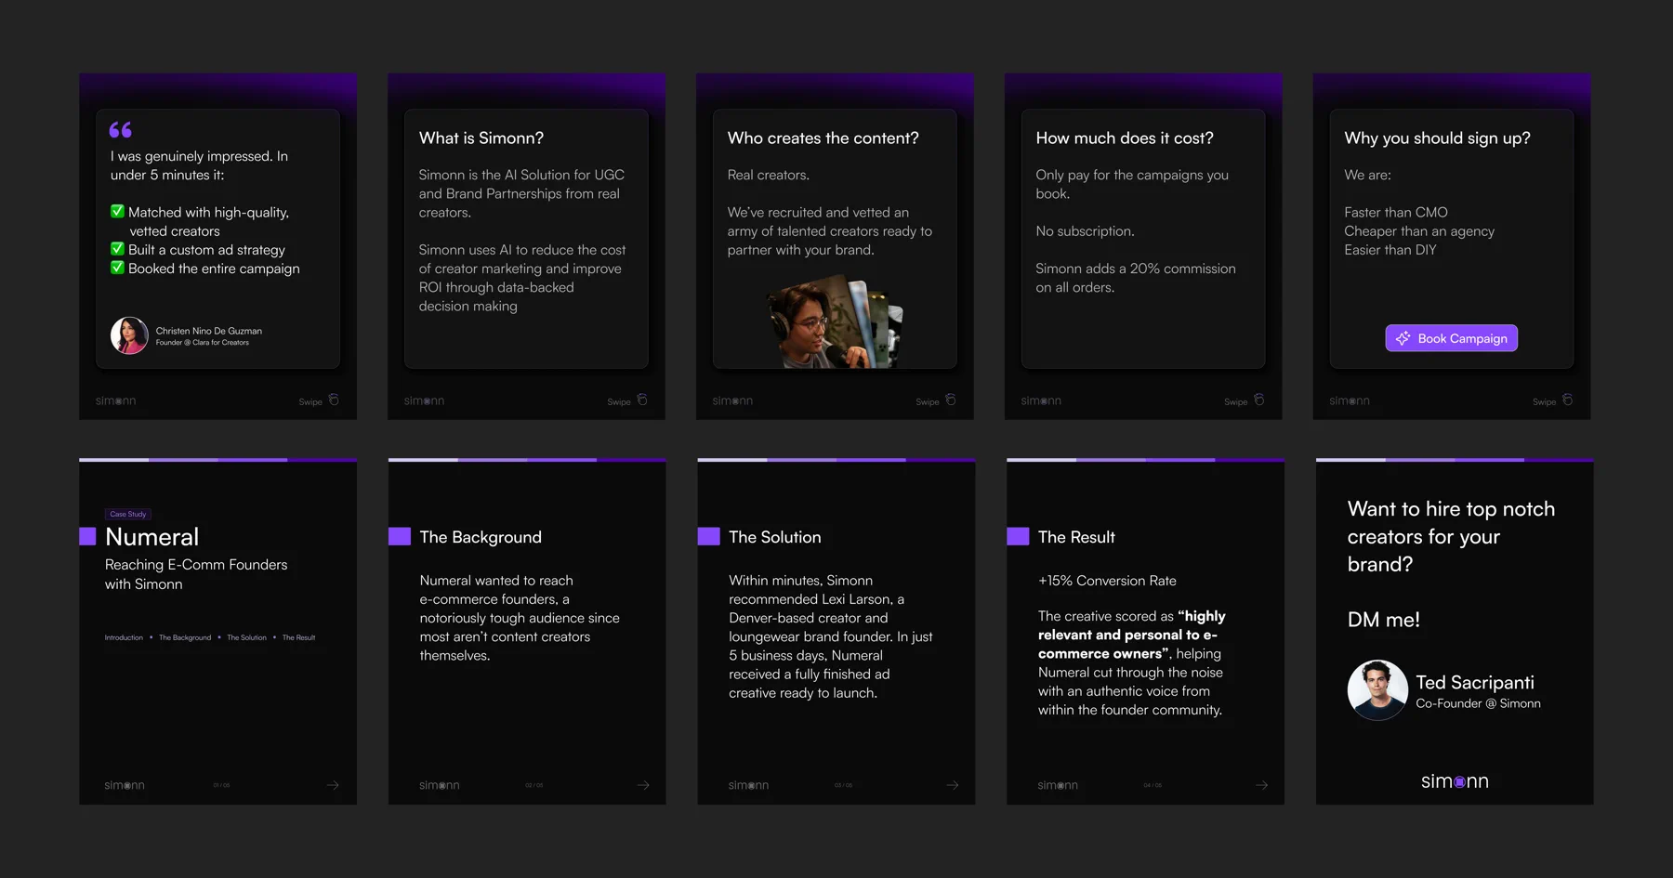Screen dimensions: 1673x878
Task: Click the simonn logo on "The Solution" card
Action: 749,786
